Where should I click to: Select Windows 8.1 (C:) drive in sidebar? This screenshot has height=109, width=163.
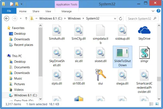point(20,95)
